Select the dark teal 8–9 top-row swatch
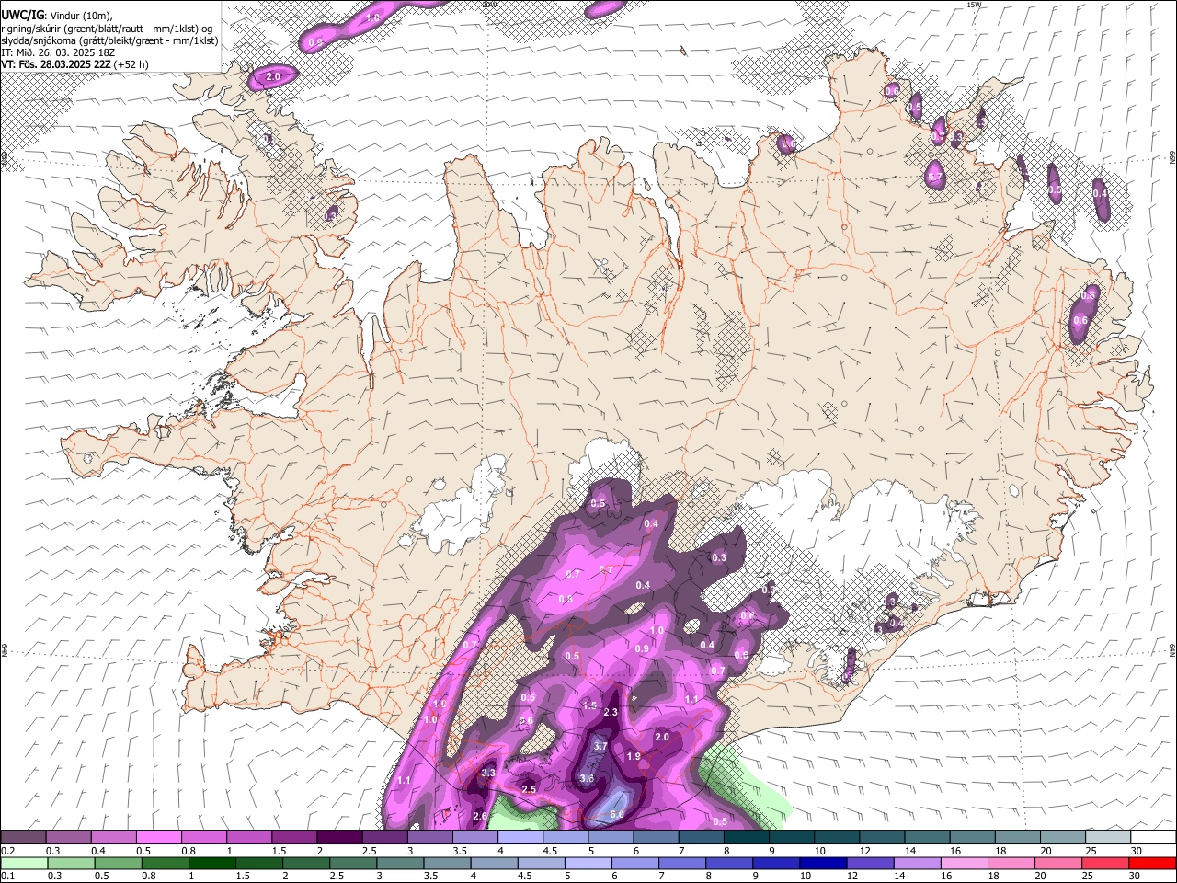Viewport: 1177px width, 883px height. [747, 838]
